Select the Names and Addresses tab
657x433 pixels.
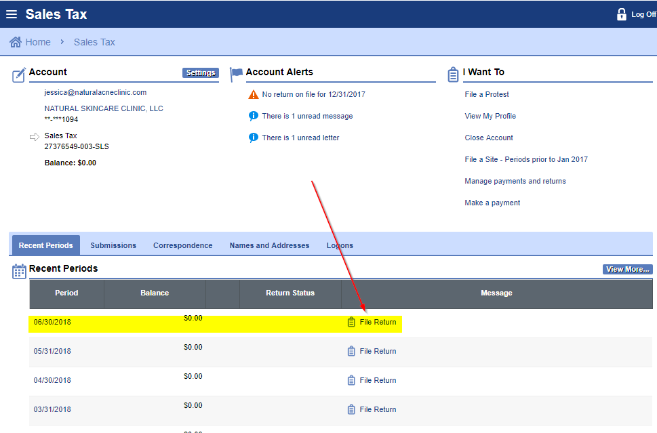click(269, 245)
